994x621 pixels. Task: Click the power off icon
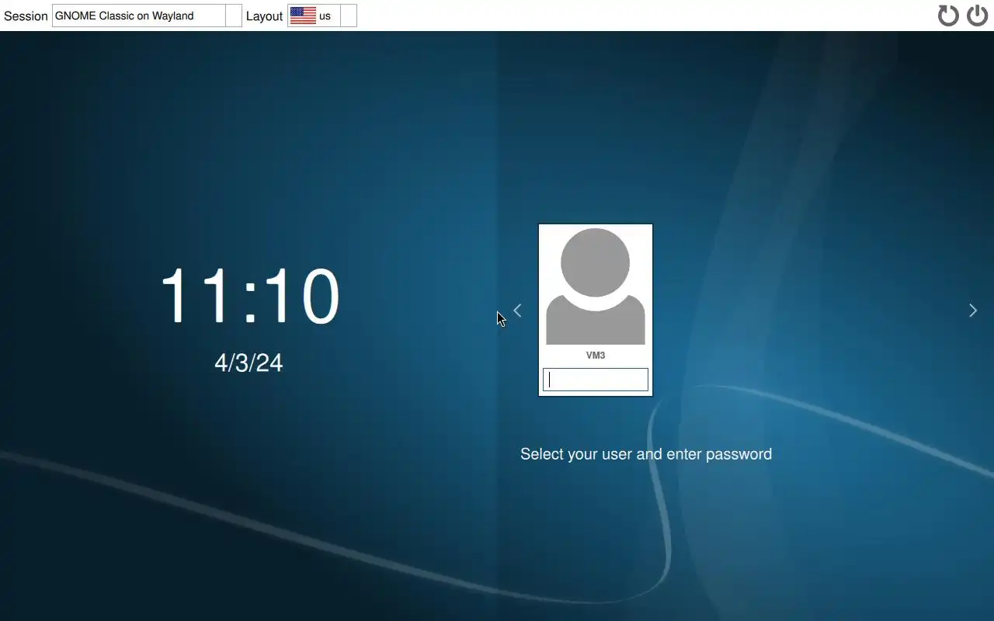[x=977, y=16]
